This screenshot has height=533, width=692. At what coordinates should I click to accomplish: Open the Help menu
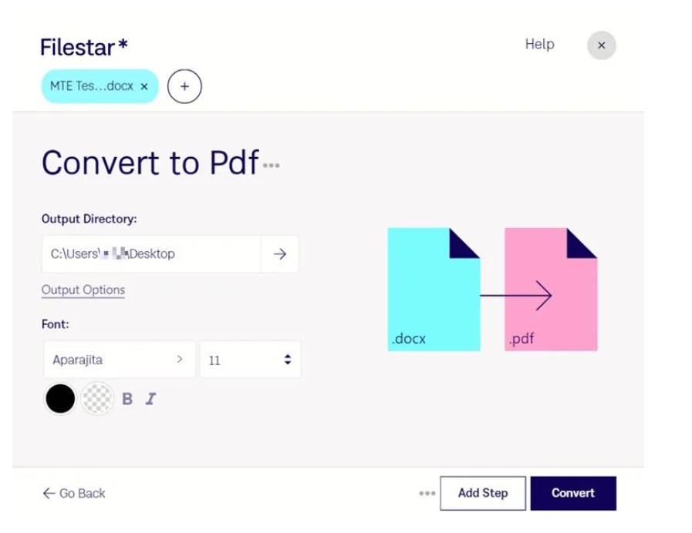point(538,45)
